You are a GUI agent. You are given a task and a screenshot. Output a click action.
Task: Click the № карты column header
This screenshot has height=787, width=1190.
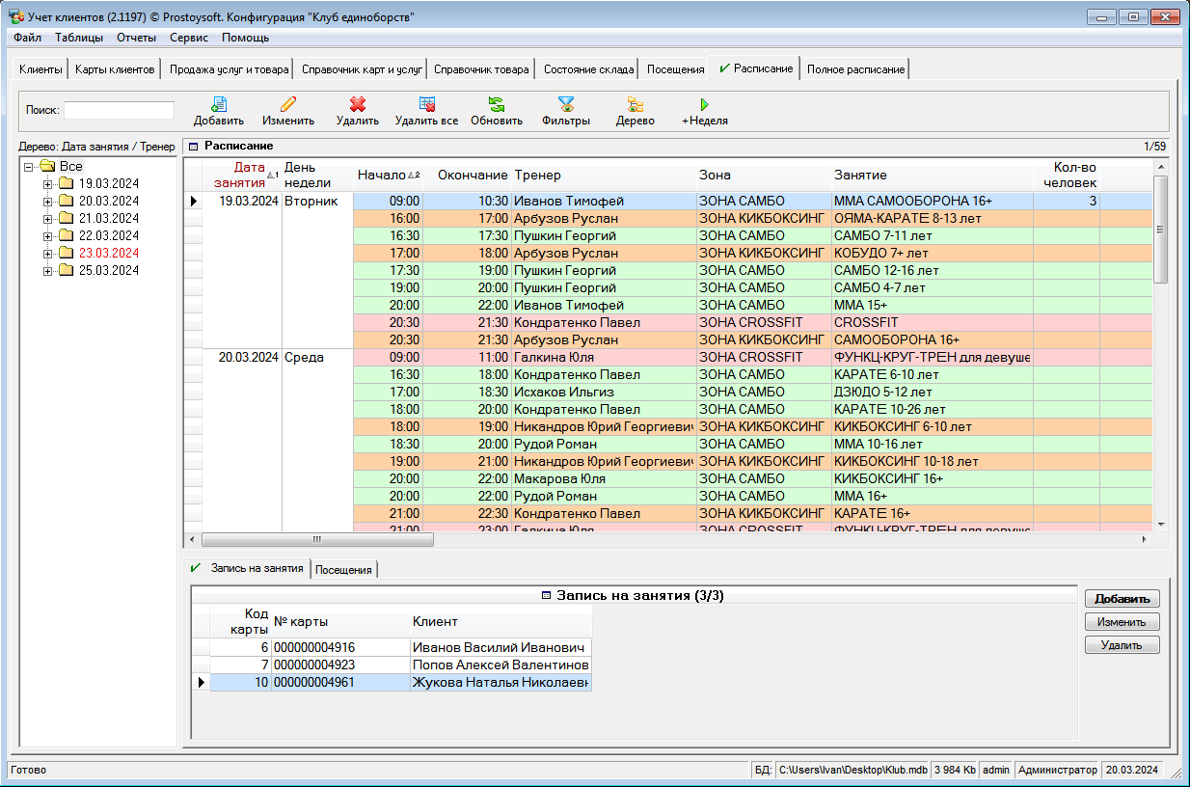pyautogui.click(x=340, y=622)
